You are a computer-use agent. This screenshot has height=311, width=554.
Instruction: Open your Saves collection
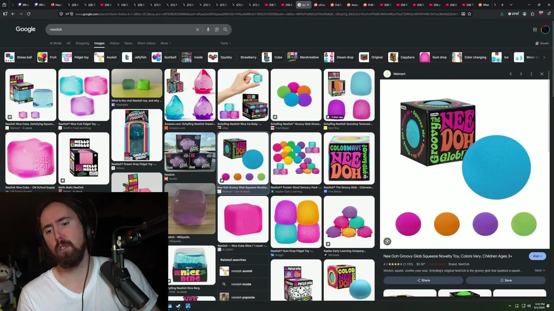point(542,43)
